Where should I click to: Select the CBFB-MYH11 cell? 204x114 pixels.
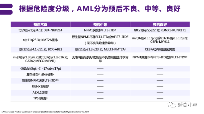(x=160, y=40)
